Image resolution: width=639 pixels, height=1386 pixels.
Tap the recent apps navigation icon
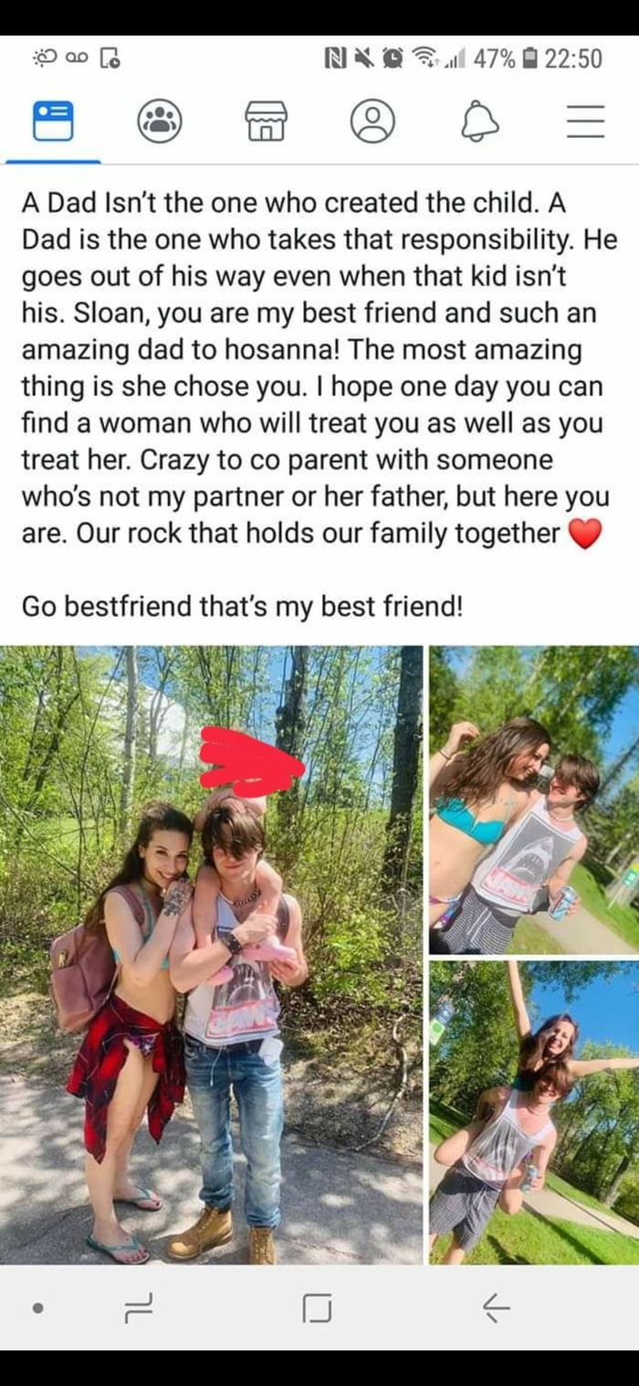pos(137,1309)
